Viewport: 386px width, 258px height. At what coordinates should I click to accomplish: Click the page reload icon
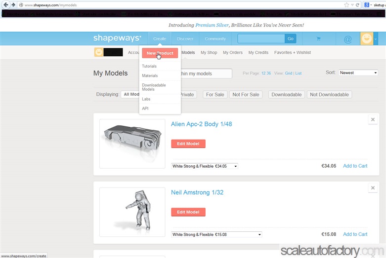[357, 4]
